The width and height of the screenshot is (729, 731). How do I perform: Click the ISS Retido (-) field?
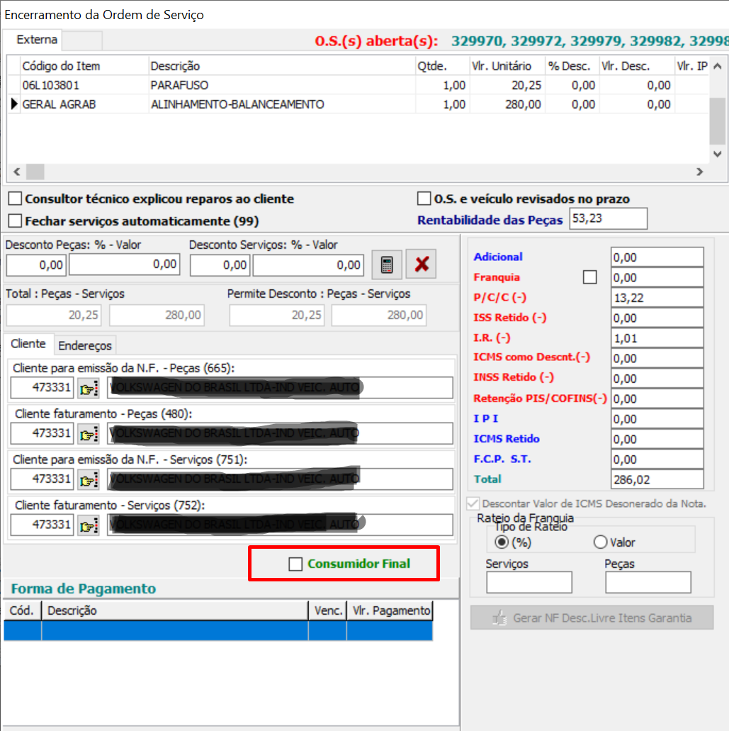pos(657,318)
